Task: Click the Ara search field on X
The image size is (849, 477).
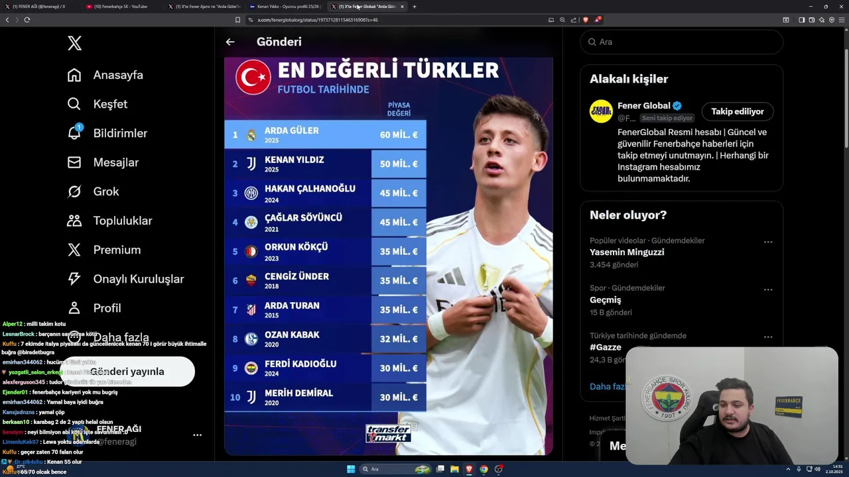Action: [x=682, y=42]
